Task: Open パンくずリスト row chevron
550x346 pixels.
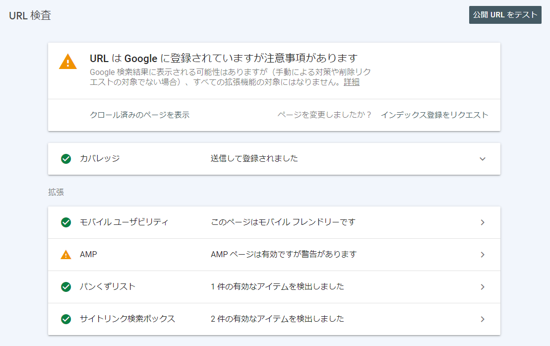Action: pos(483,287)
